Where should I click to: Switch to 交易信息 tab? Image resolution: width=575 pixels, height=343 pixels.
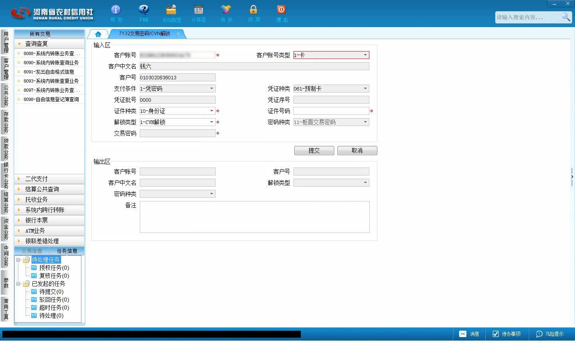click(32, 251)
